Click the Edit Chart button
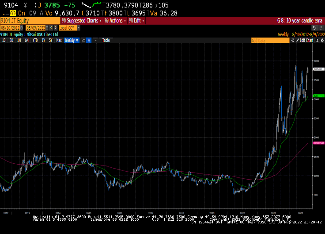325x234 pixels. pos(305,41)
